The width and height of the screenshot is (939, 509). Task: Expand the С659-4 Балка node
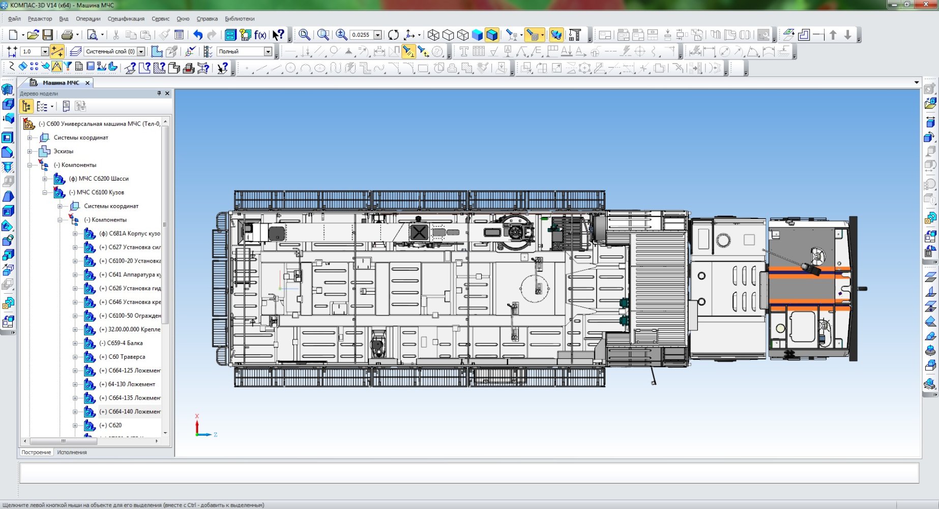coord(75,343)
